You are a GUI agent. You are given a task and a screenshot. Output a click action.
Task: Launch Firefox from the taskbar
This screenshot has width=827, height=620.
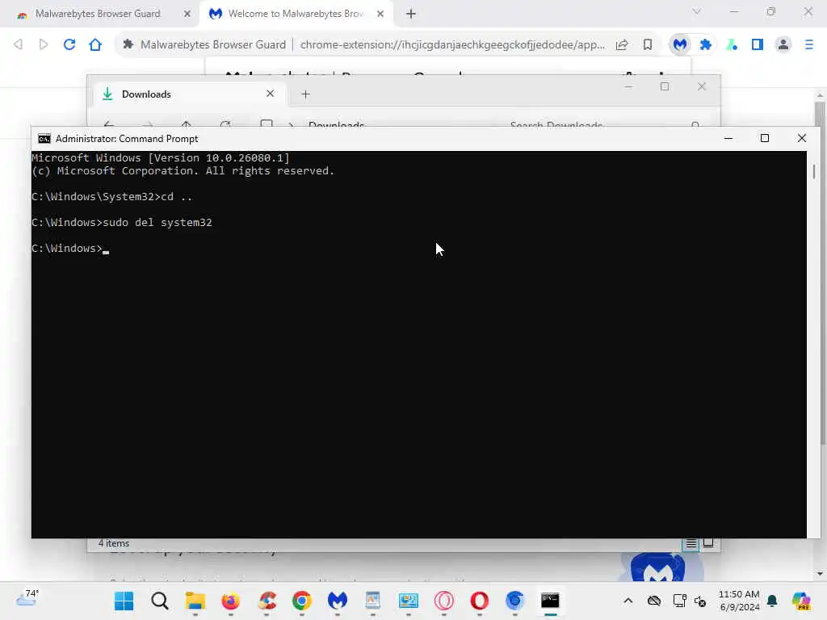[x=230, y=601]
